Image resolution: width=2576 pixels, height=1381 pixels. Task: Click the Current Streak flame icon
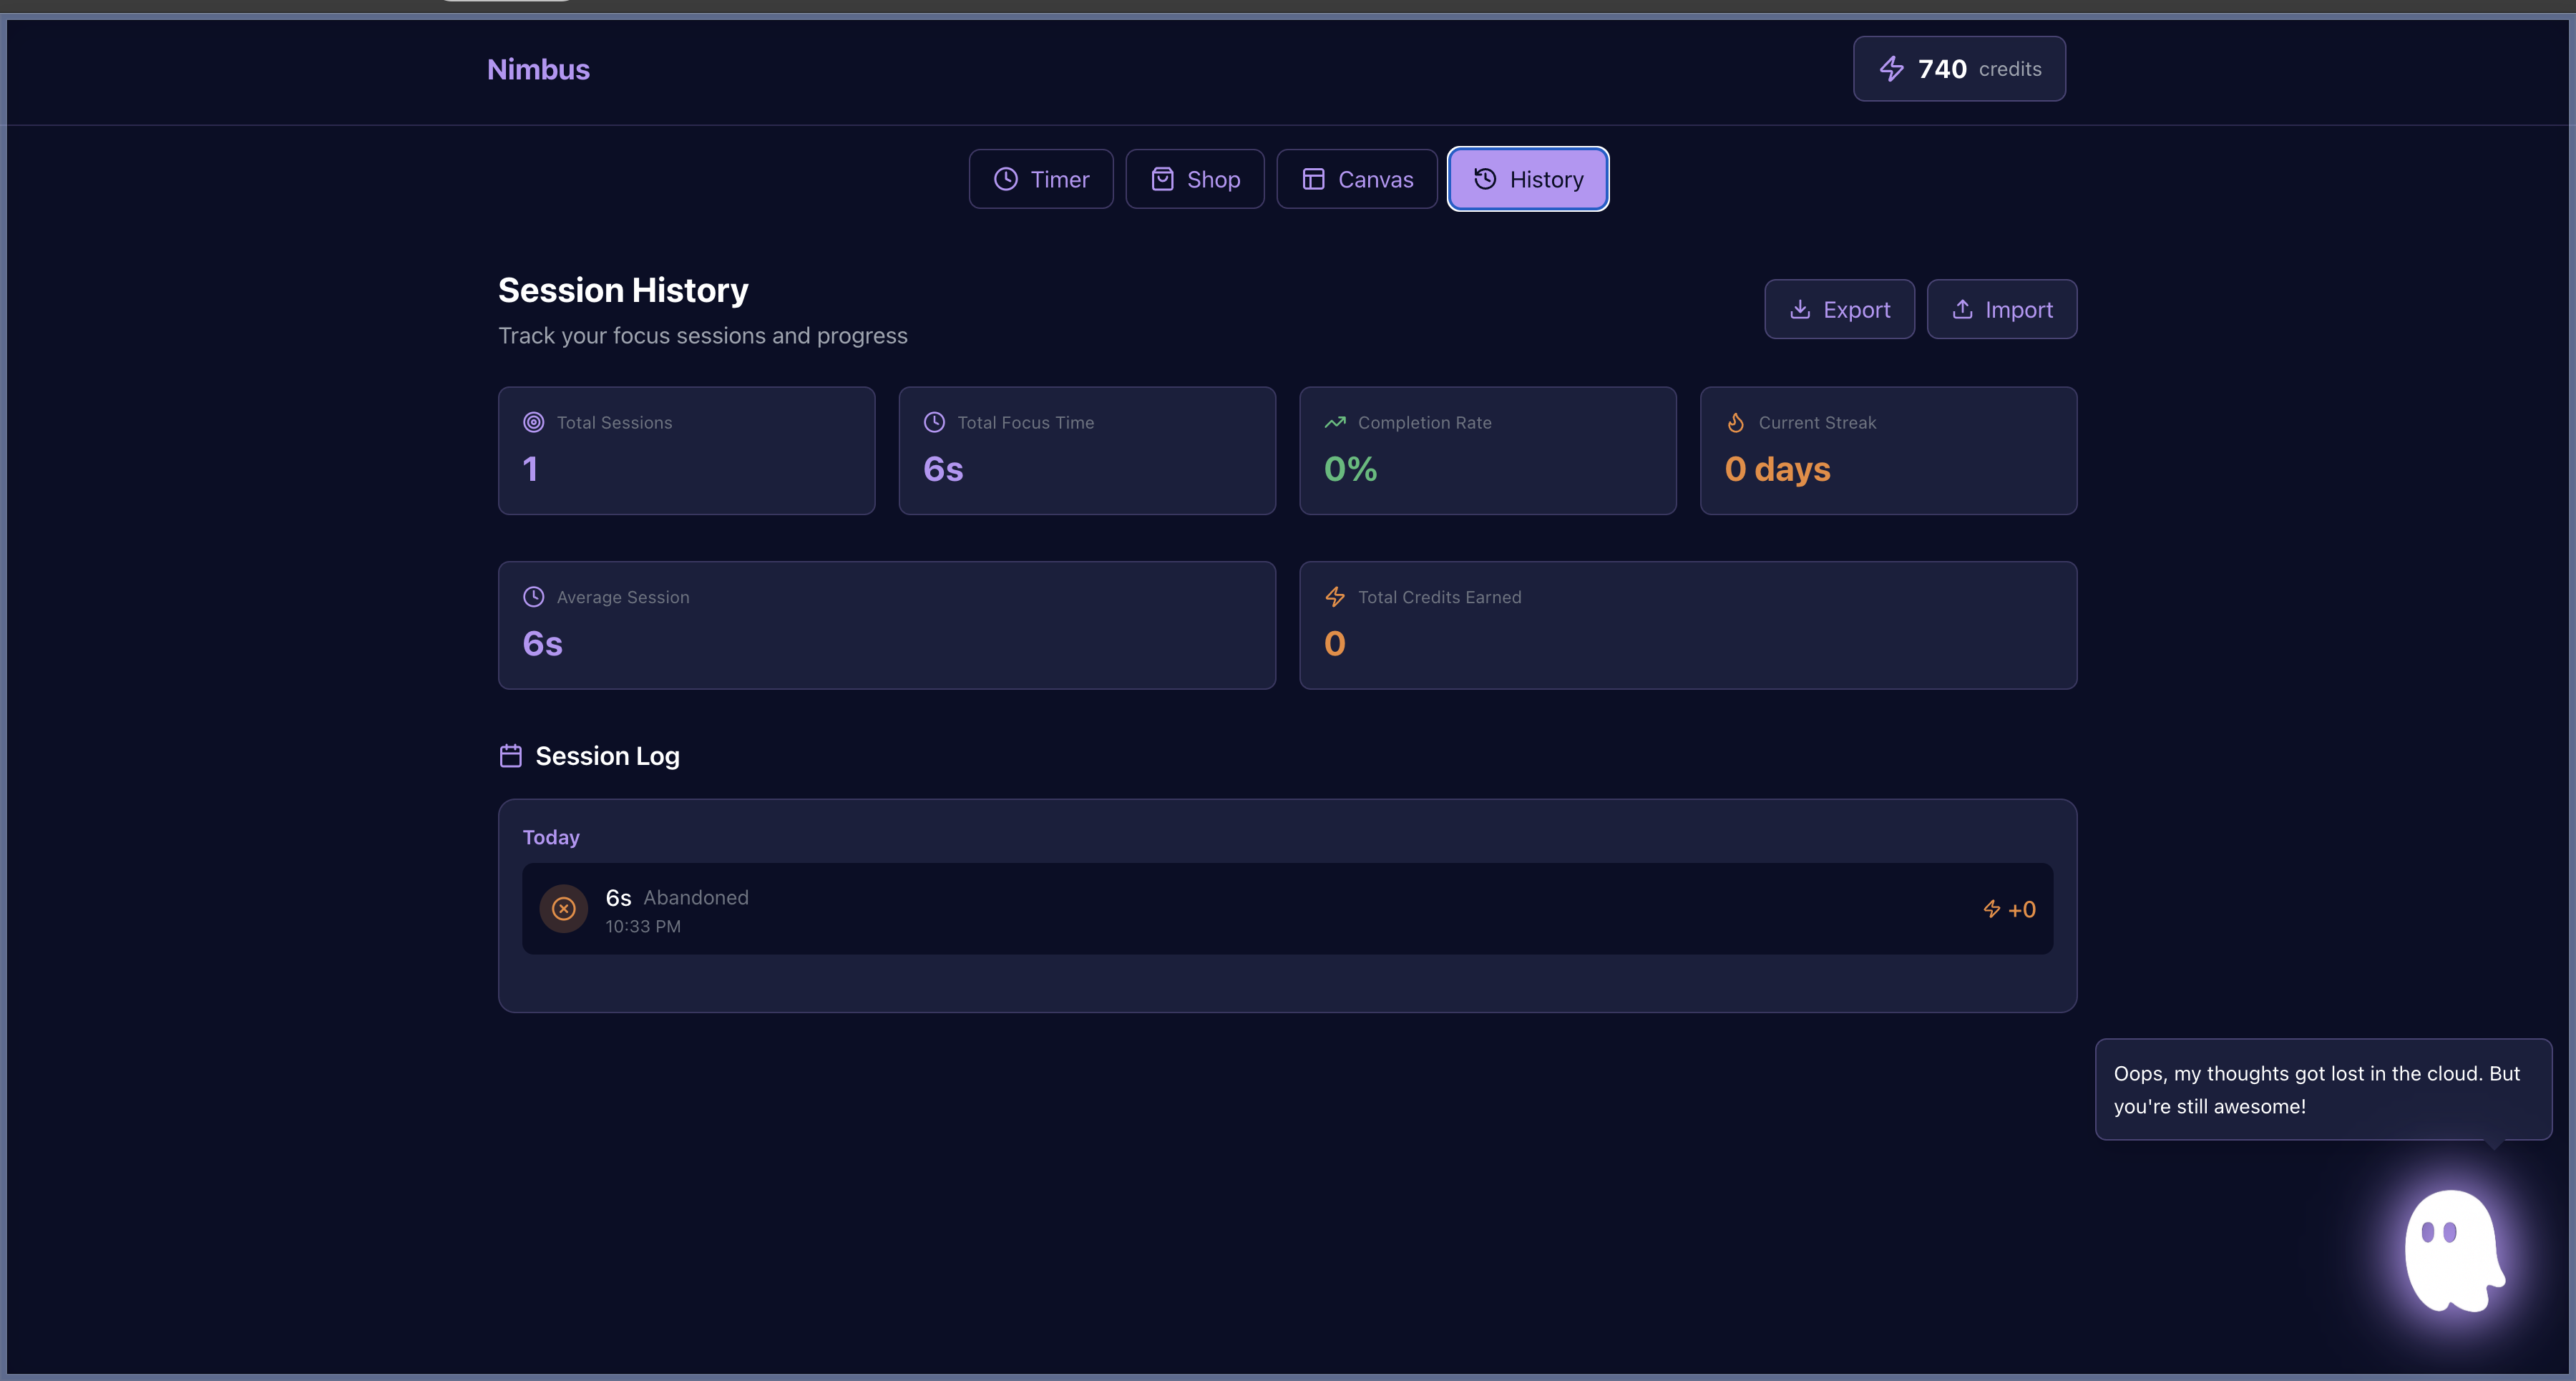point(1735,423)
